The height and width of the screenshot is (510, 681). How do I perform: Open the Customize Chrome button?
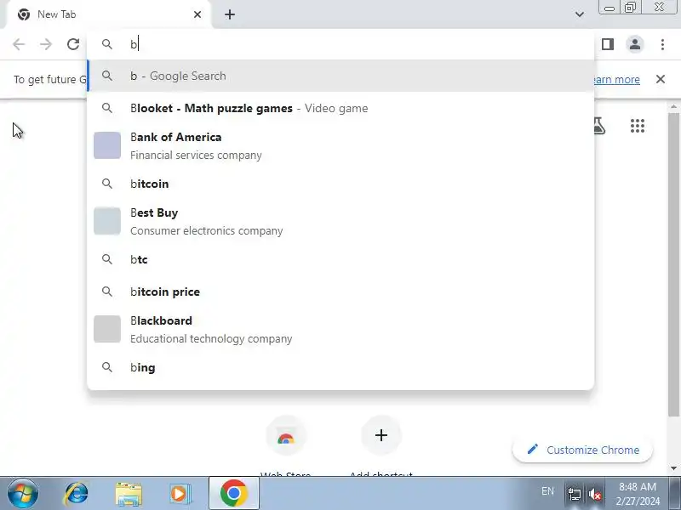click(x=582, y=450)
